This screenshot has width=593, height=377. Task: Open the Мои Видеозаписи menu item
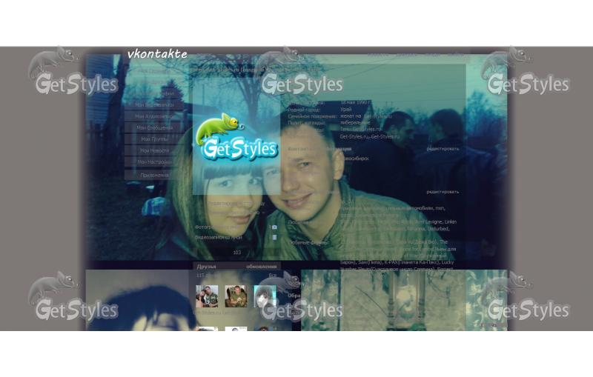(154, 105)
